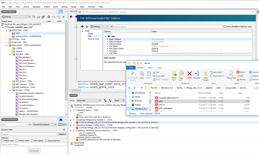Select system_nrf52.c in CMSIS Files
This screenshot has width=259, height=155.
pos(21,36)
